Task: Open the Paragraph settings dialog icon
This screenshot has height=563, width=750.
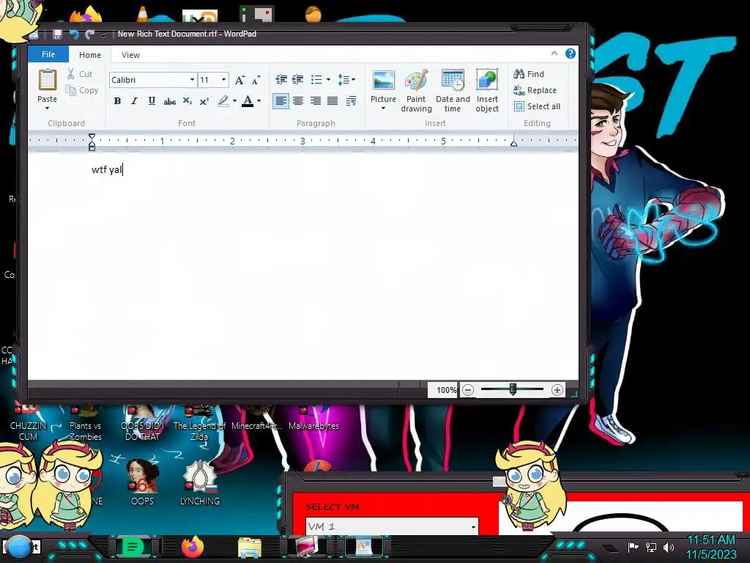Action: (x=351, y=101)
